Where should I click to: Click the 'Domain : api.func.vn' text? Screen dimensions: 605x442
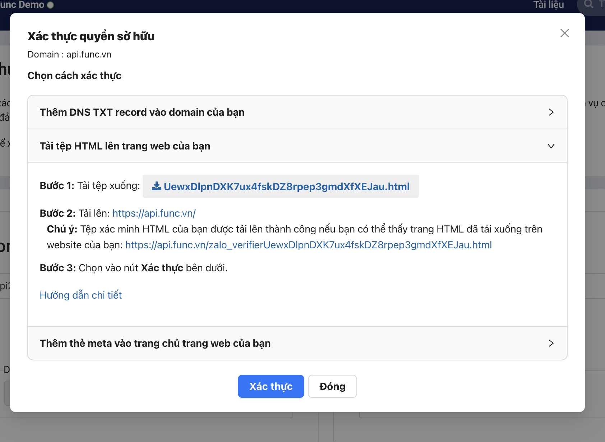coord(69,54)
